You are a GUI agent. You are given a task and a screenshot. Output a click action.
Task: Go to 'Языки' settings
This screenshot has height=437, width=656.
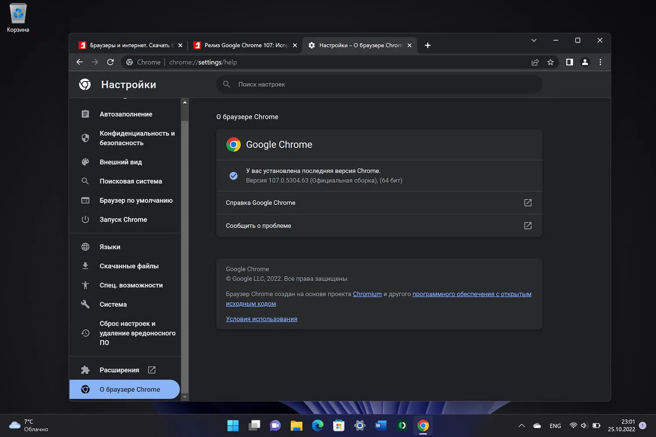[x=125, y=247]
